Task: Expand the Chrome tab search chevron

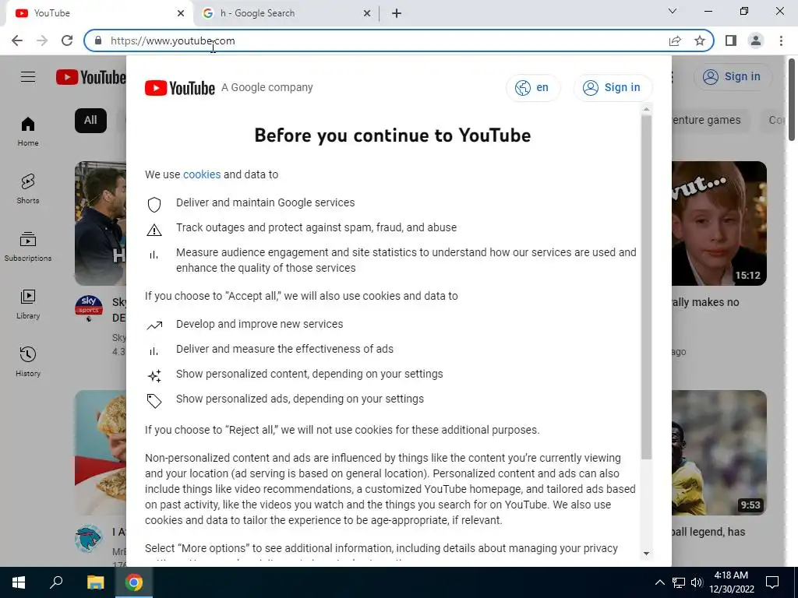Action: pyautogui.click(x=673, y=11)
